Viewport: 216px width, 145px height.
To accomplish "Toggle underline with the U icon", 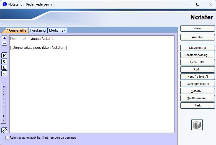I will click(4, 67).
